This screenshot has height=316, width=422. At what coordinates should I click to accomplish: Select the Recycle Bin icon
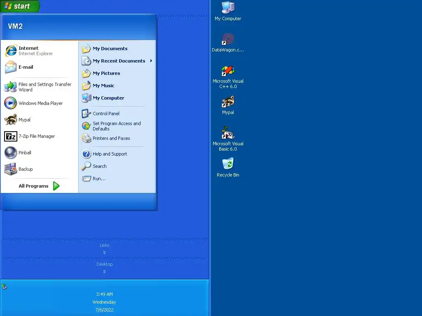[x=228, y=168]
